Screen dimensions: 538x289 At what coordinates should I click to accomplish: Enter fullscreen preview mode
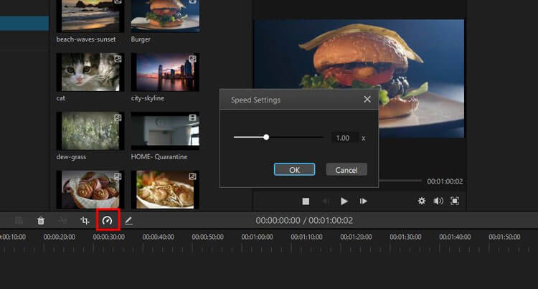[x=454, y=201]
